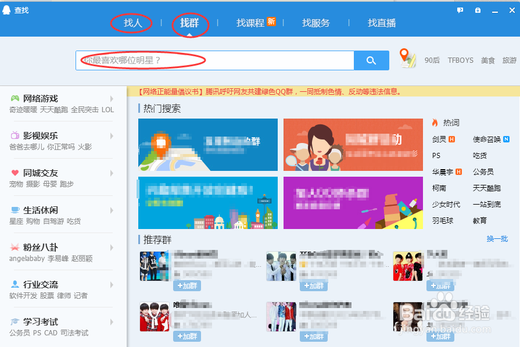Open top right red-outfit group avatar
This screenshot has width=520, height=347.
pos(408,266)
